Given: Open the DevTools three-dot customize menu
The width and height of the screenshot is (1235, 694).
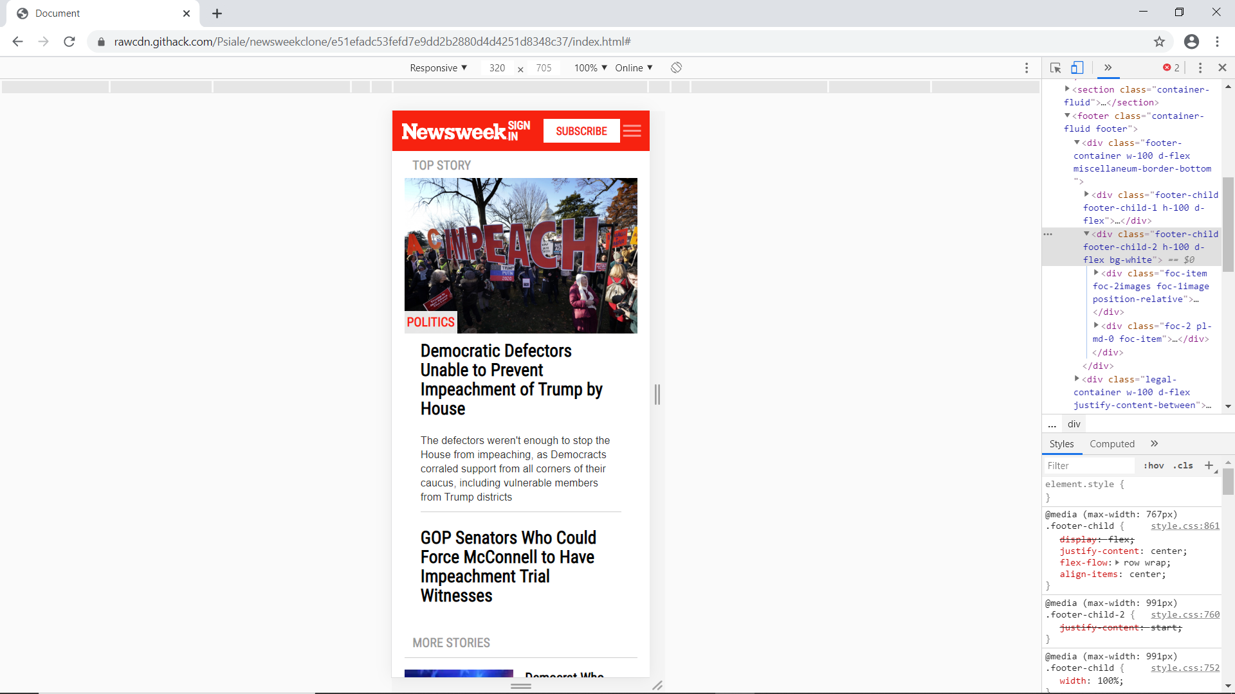Looking at the screenshot, I should coord(1200,67).
